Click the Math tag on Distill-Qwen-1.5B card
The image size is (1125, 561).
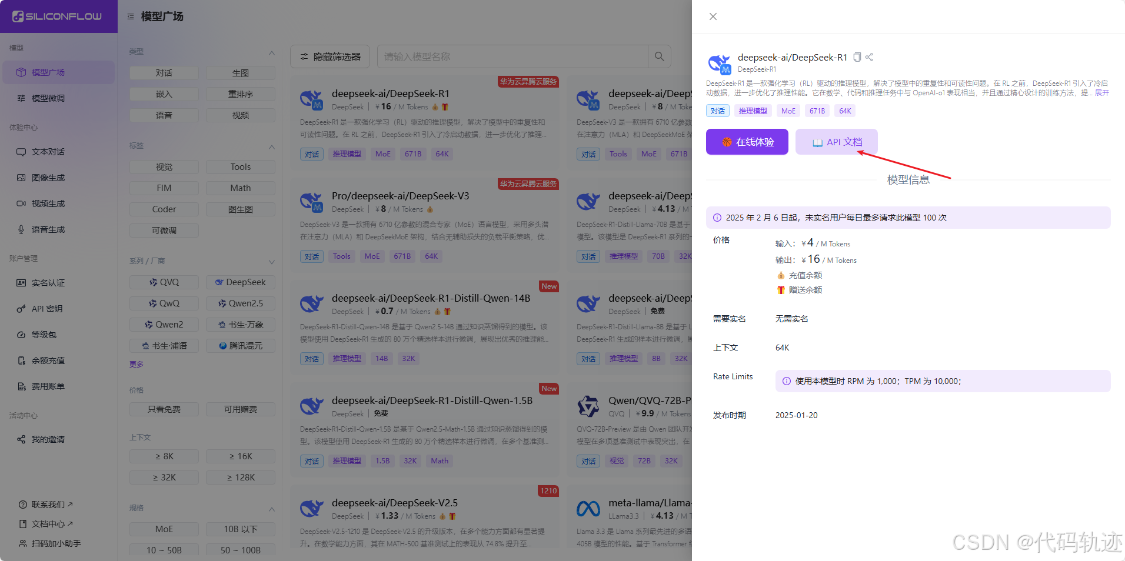click(x=440, y=461)
